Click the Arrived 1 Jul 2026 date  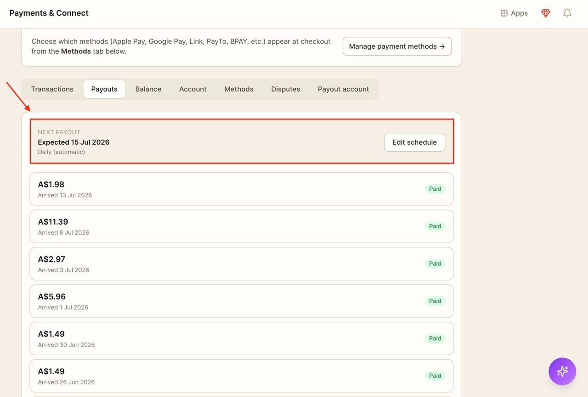pyautogui.click(x=63, y=307)
